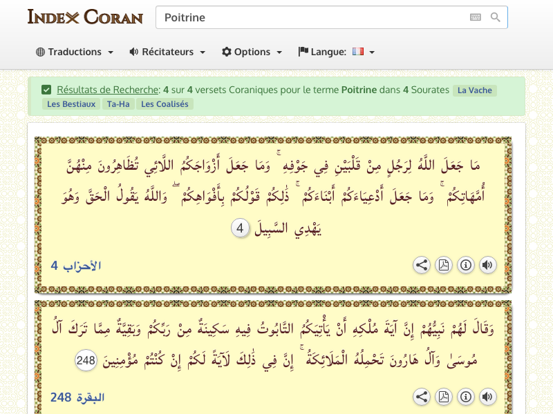Play audio for verse Al-Baqara 248
553x414 pixels.
pyautogui.click(x=488, y=397)
